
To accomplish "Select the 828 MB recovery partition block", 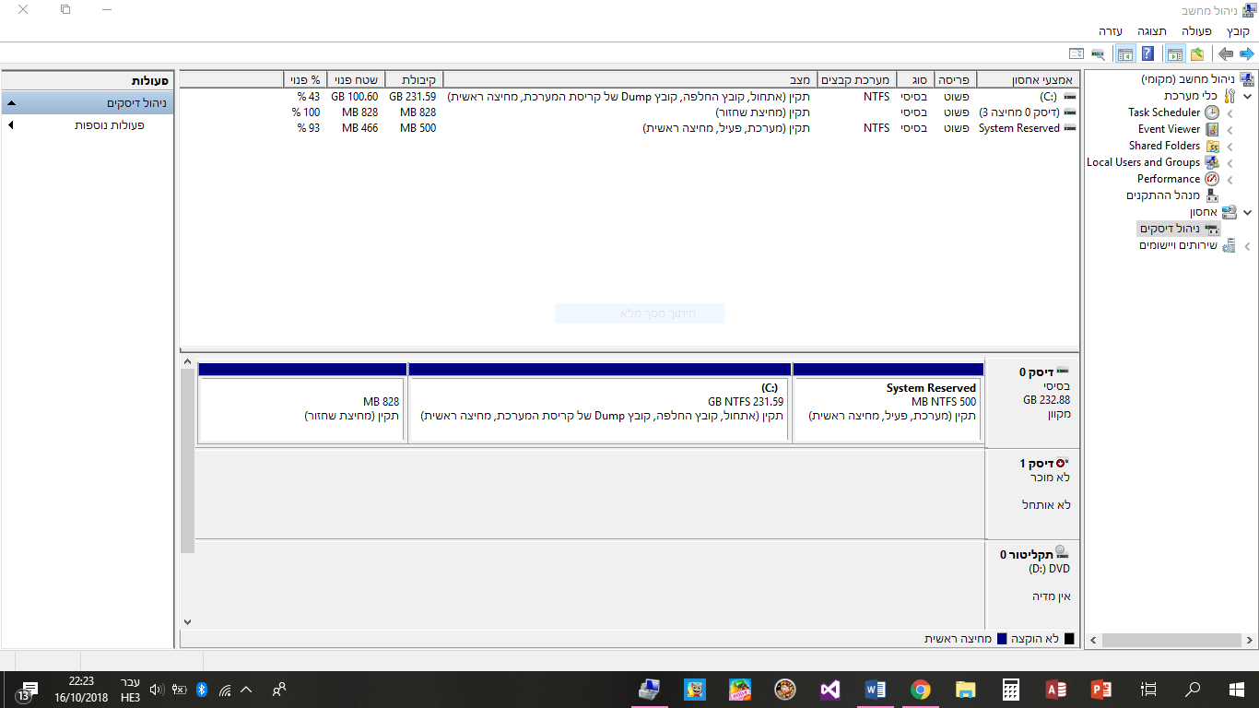I will tap(301, 403).
